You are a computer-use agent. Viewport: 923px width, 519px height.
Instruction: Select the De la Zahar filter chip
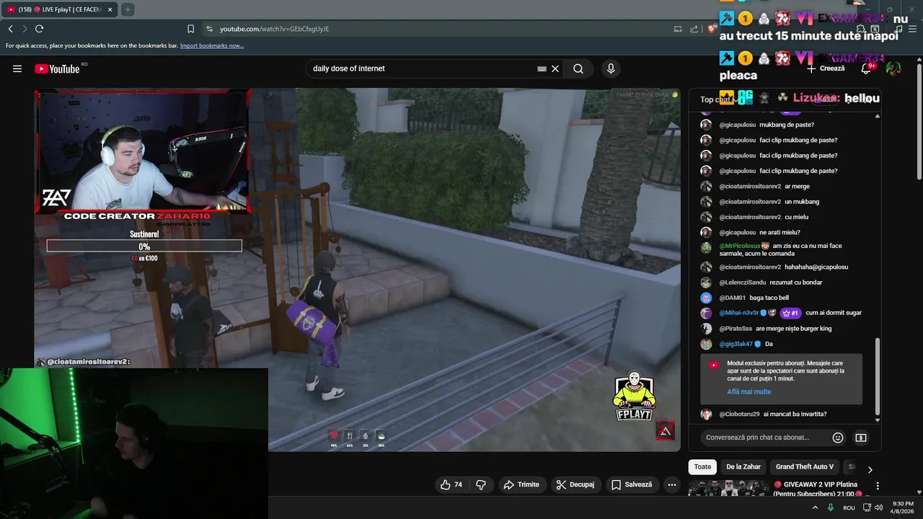743,467
